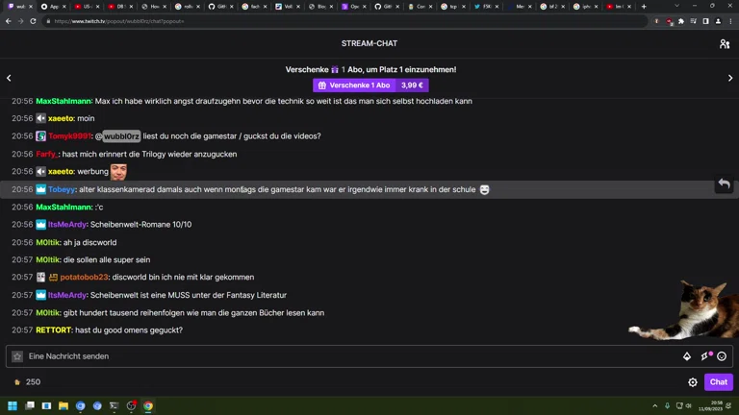739x415 pixels.
Task: Show next leaderboard banner with right chevron
Action: [730, 78]
